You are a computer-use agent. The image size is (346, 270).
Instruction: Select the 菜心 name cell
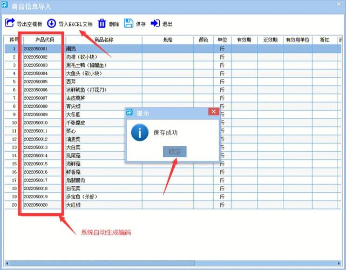96,131
